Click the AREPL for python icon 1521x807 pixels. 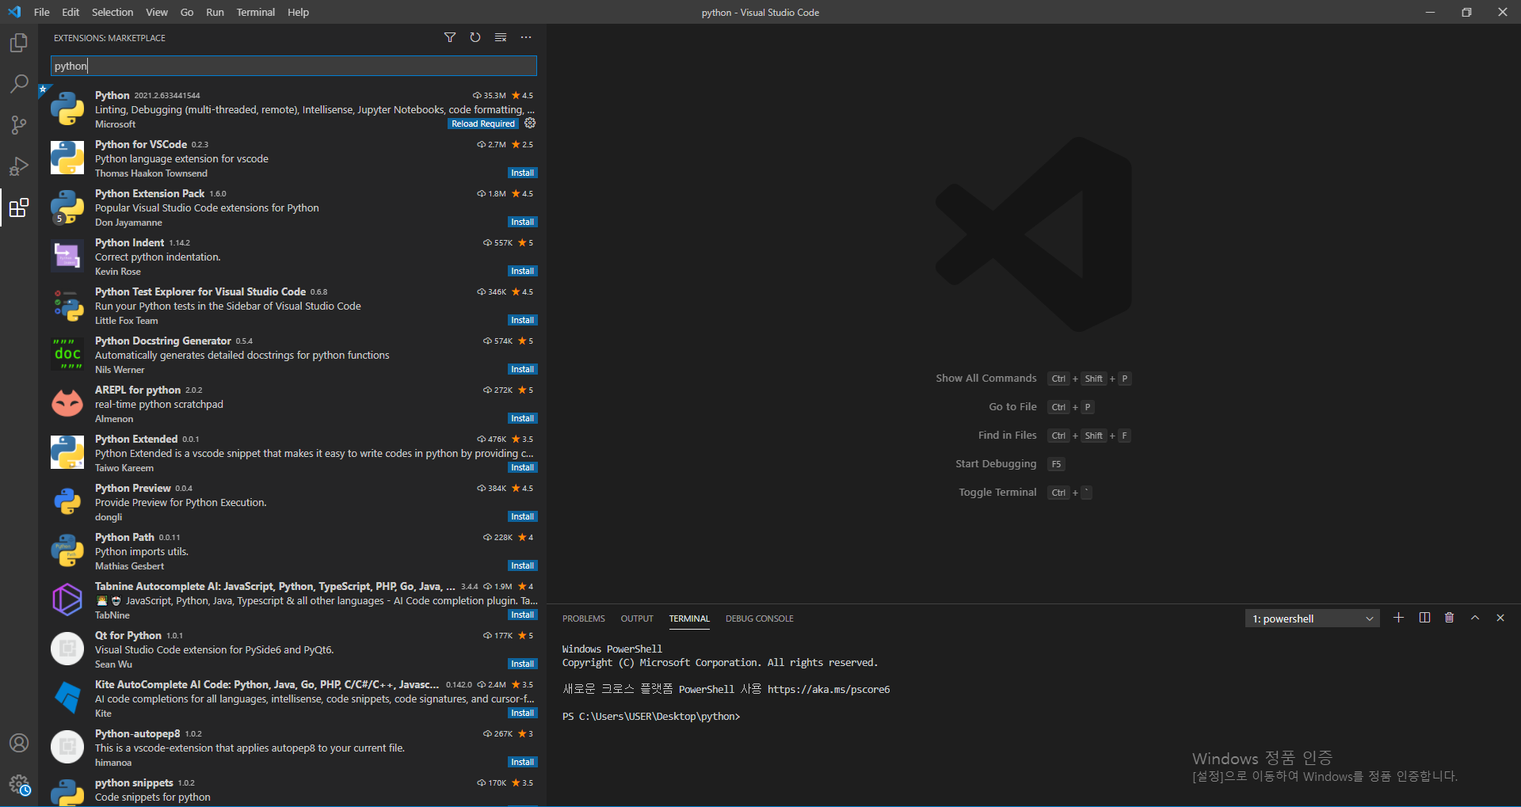(x=67, y=403)
